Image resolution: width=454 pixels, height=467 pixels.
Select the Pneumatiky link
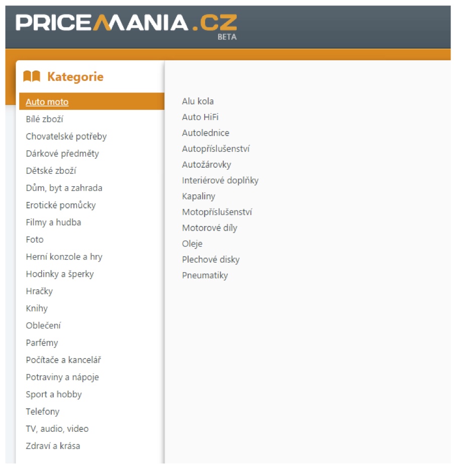pyautogui.click(x=205, y=275)
